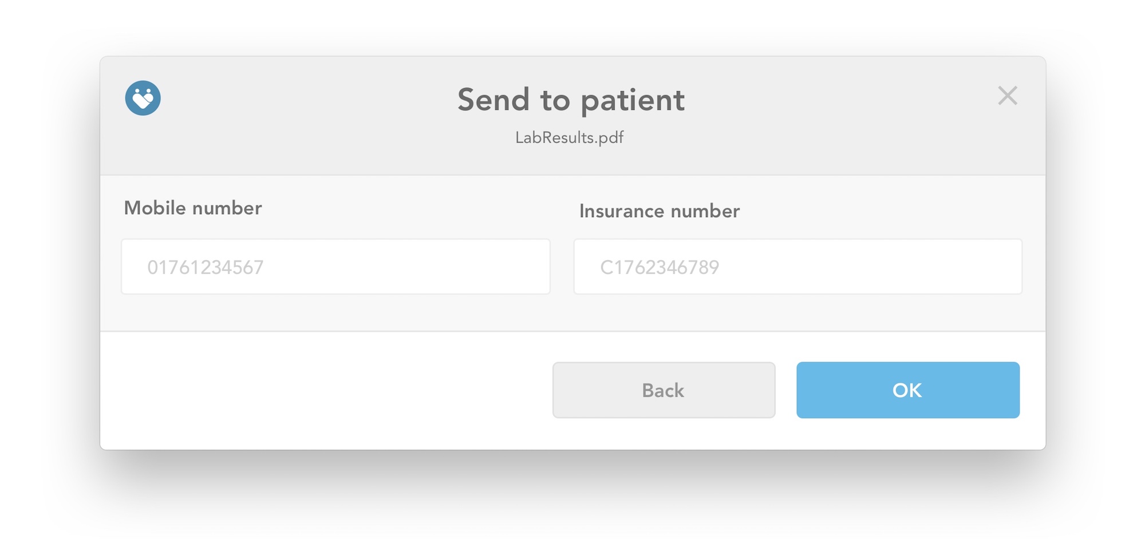This screenshot has width=1145, height=539.
Task: Place cursor in the patient's mobile field
Action: (x=335, y=267)
